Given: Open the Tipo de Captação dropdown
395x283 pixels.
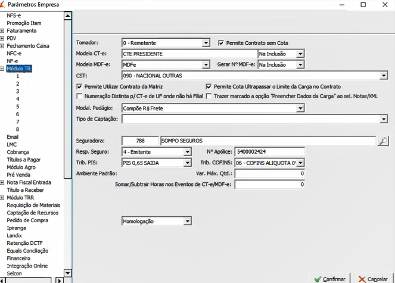Looking at the screenshot, I should click(x=384, y=119).
